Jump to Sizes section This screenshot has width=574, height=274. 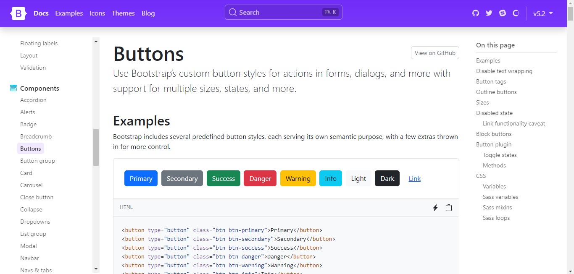point(482,102)
